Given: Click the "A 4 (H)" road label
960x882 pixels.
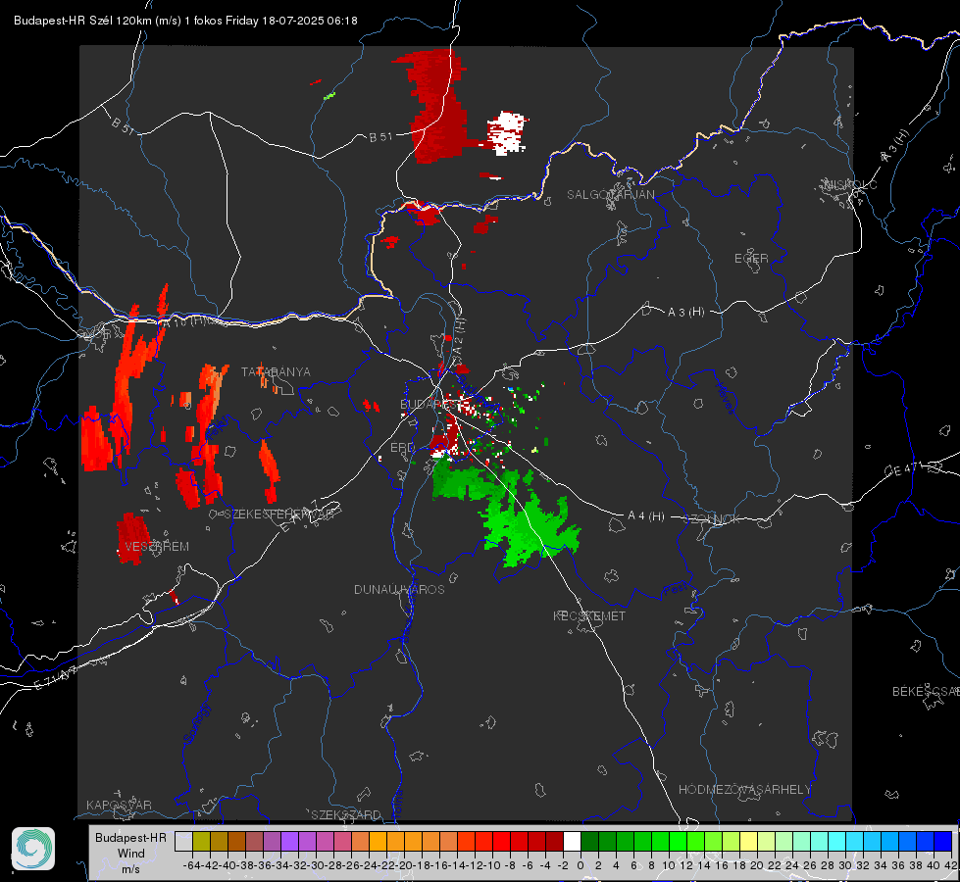Looking at the screenshot, I should pos(646,516).
